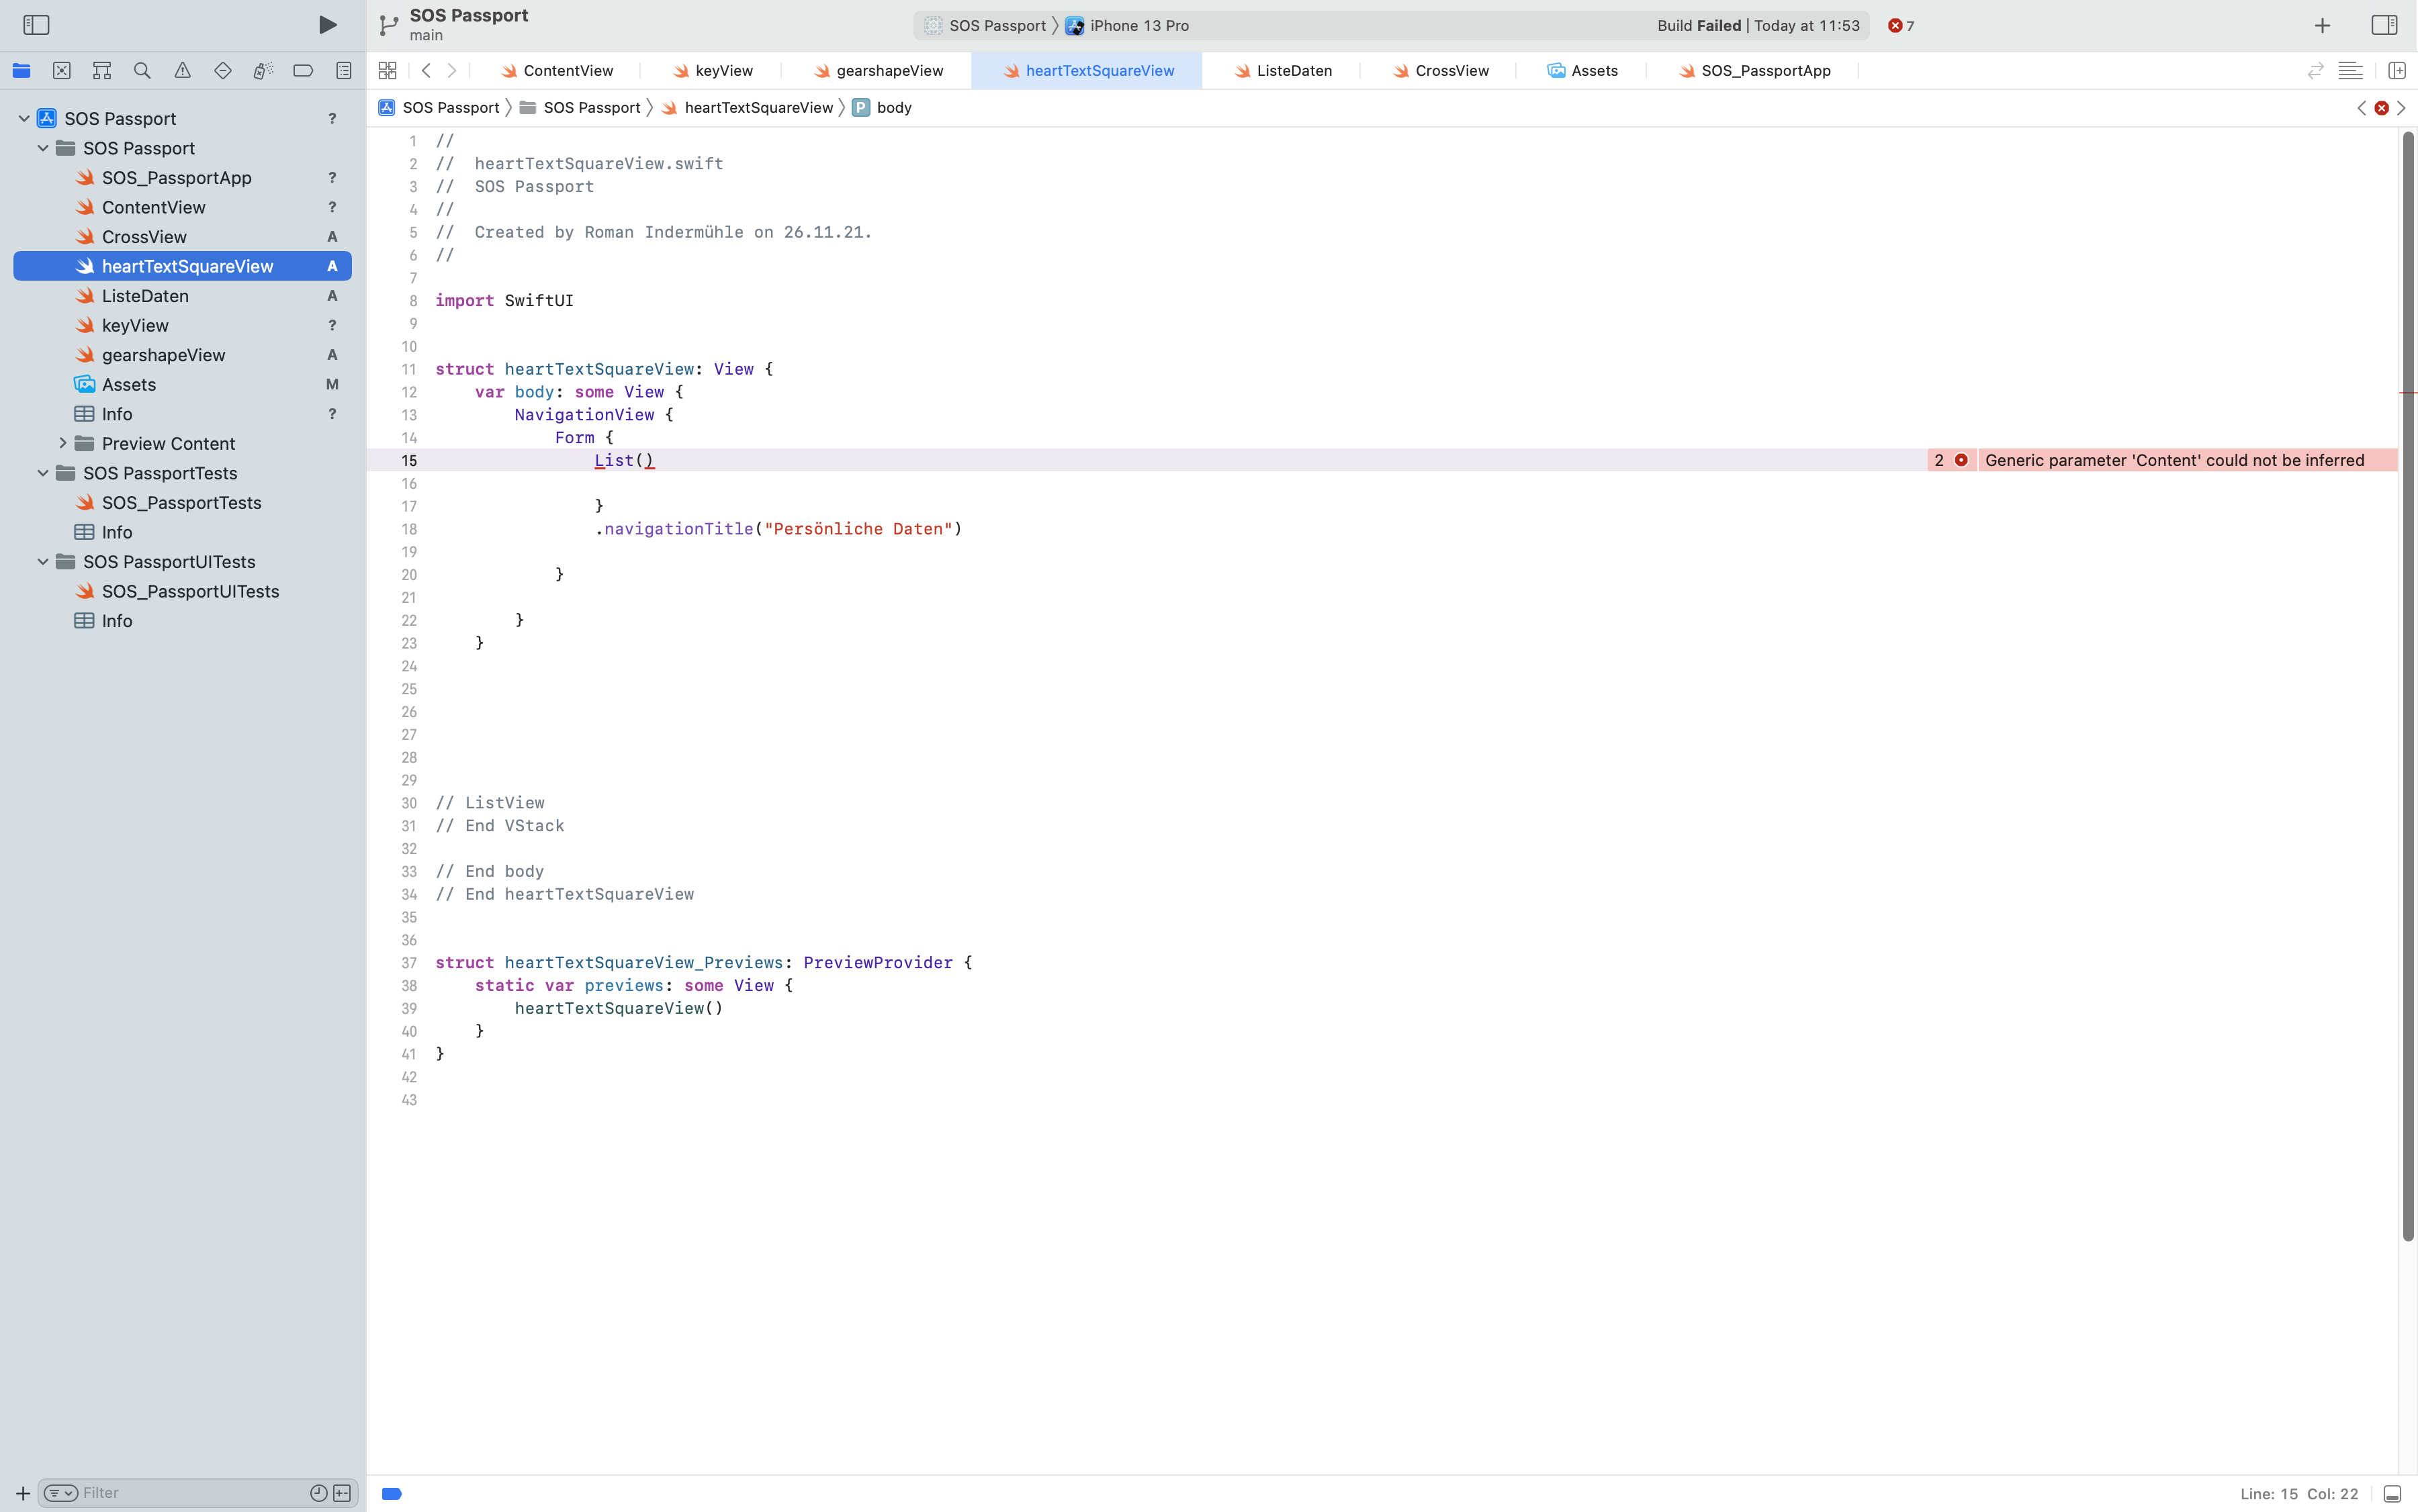
Task: Collapse the SOS PassportTests group
Action: pos(43,473)
